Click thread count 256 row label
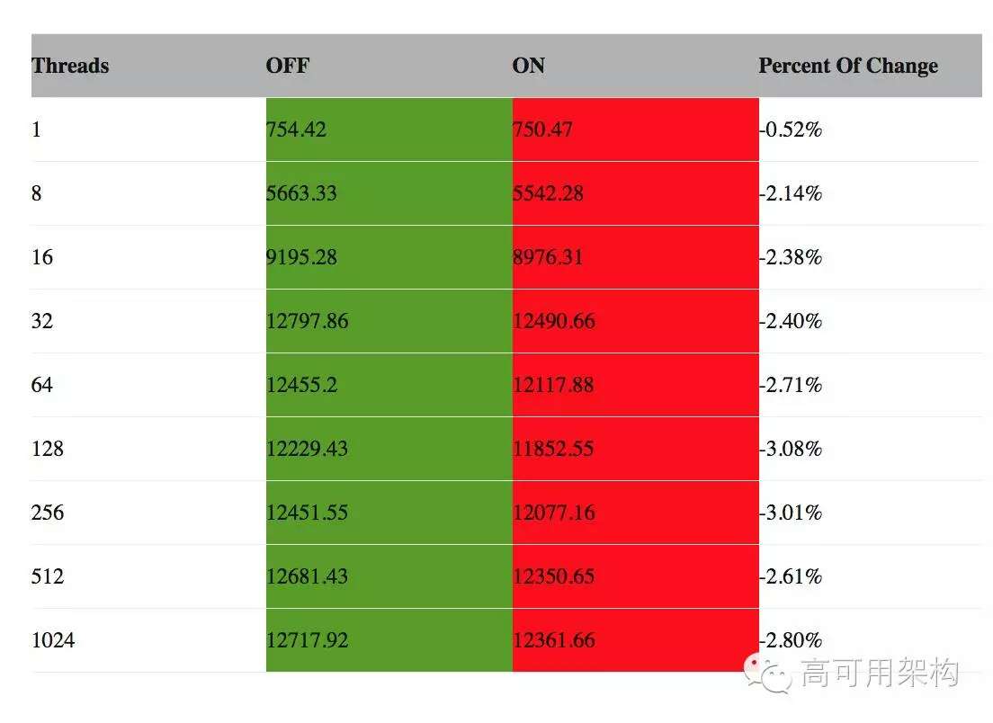 coord(48,513)
